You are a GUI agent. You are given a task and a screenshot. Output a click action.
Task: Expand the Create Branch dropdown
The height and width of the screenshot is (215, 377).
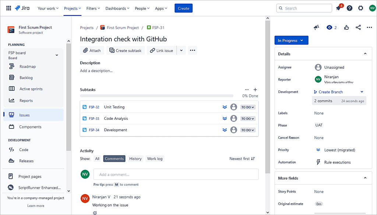[362, 92]
